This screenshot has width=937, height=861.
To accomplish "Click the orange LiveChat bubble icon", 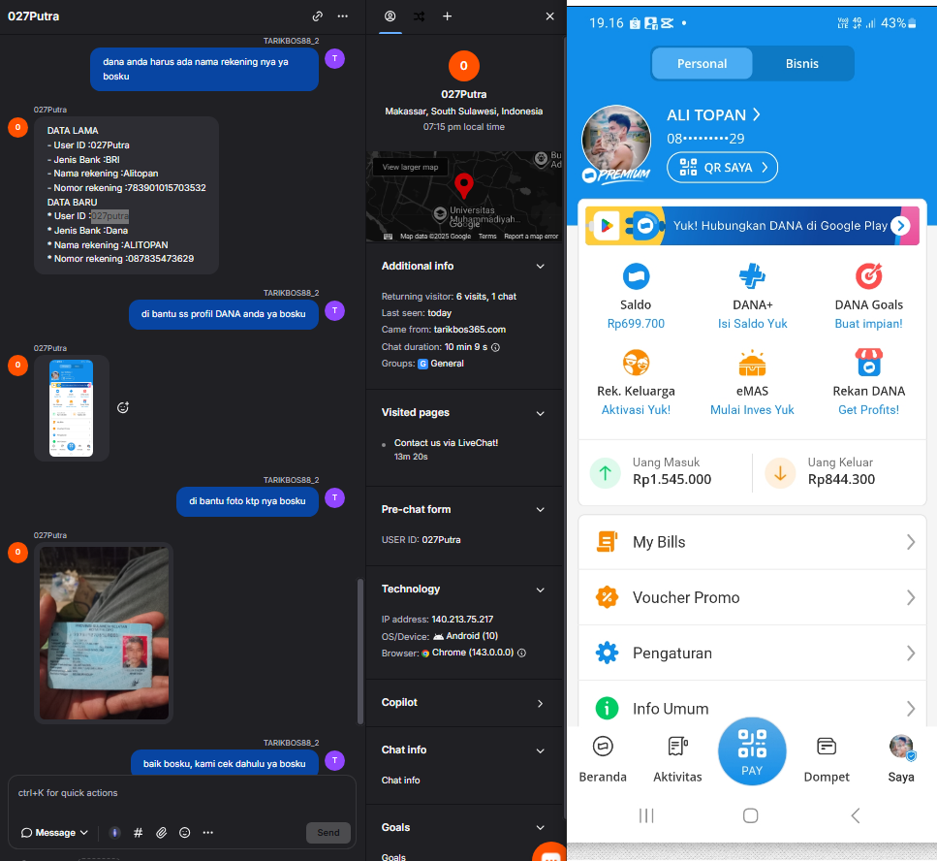I will (550, 853).
